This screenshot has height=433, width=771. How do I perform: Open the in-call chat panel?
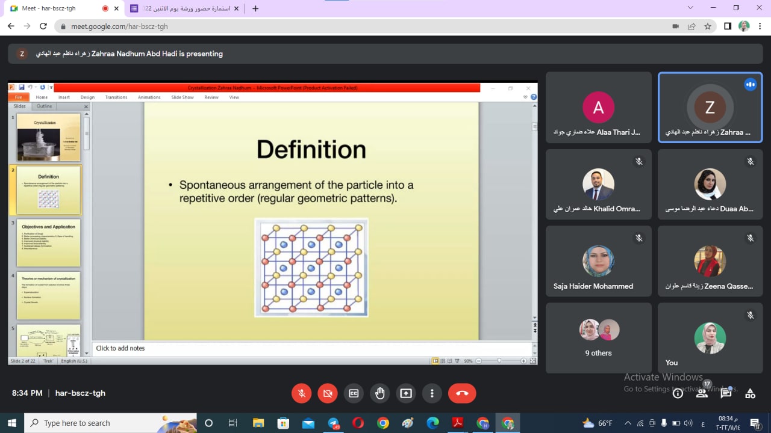(x=726, y=393)
